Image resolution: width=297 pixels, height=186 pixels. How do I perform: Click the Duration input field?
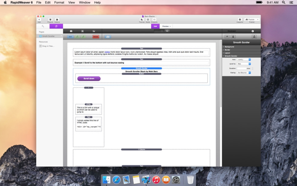pyautogui.click(x=244, y=69)
